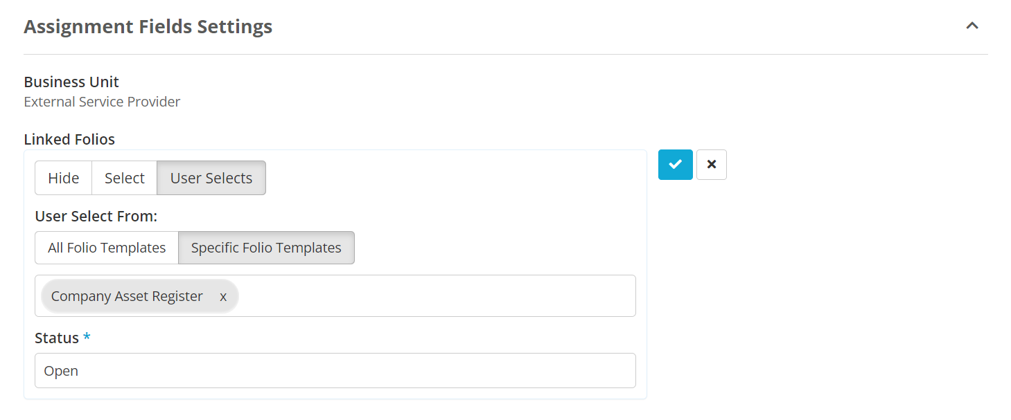The image size is (1011, 420).
Task: Collapse the Assignment Fields Settings section
Action: tap(972, 26)
